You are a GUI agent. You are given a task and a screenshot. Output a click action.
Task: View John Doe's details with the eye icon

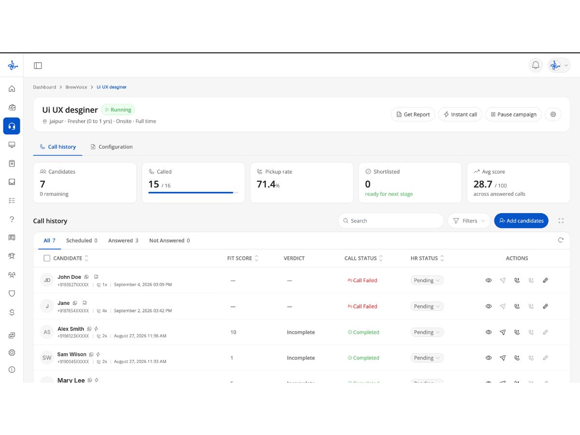coord(489,280)
